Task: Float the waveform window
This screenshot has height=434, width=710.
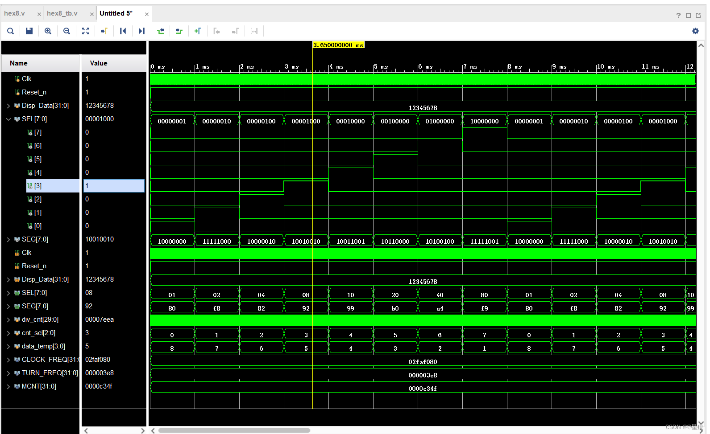Action: coord(698,15)
